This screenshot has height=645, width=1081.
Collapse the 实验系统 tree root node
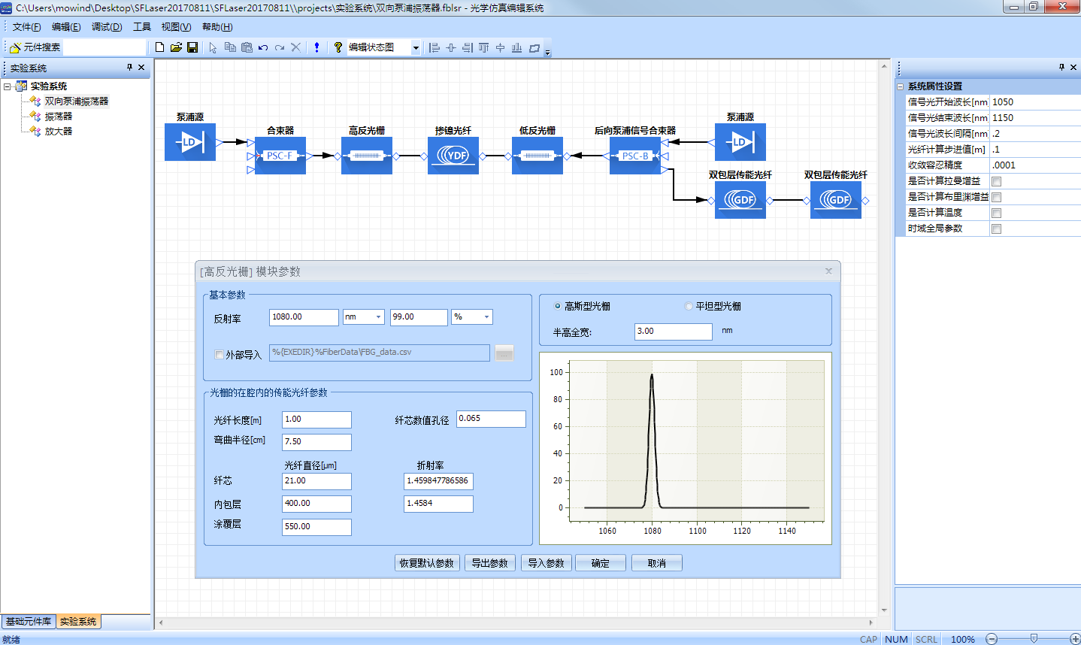(8, 86)
